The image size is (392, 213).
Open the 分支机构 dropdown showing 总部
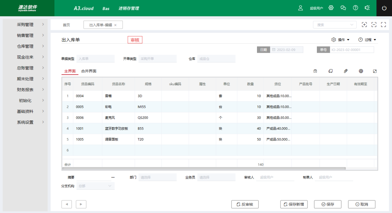pos(95,186)
